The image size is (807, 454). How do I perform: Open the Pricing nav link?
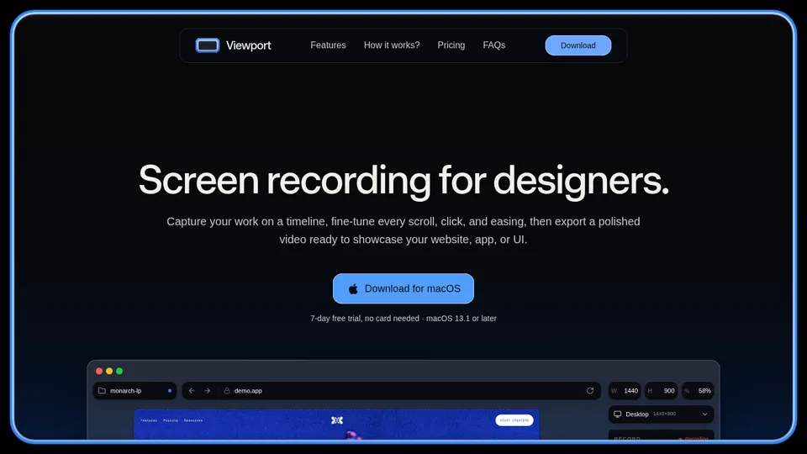[x=451, y=45]
